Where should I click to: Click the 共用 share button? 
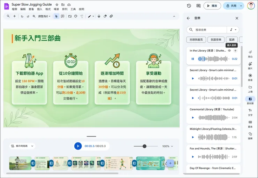coord(231,6)
